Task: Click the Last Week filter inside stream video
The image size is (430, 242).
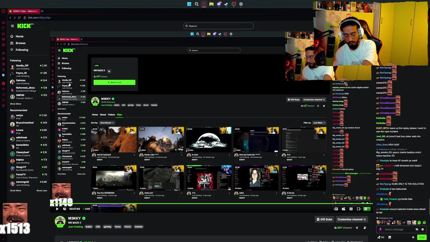Action: [x=319, y=123]
